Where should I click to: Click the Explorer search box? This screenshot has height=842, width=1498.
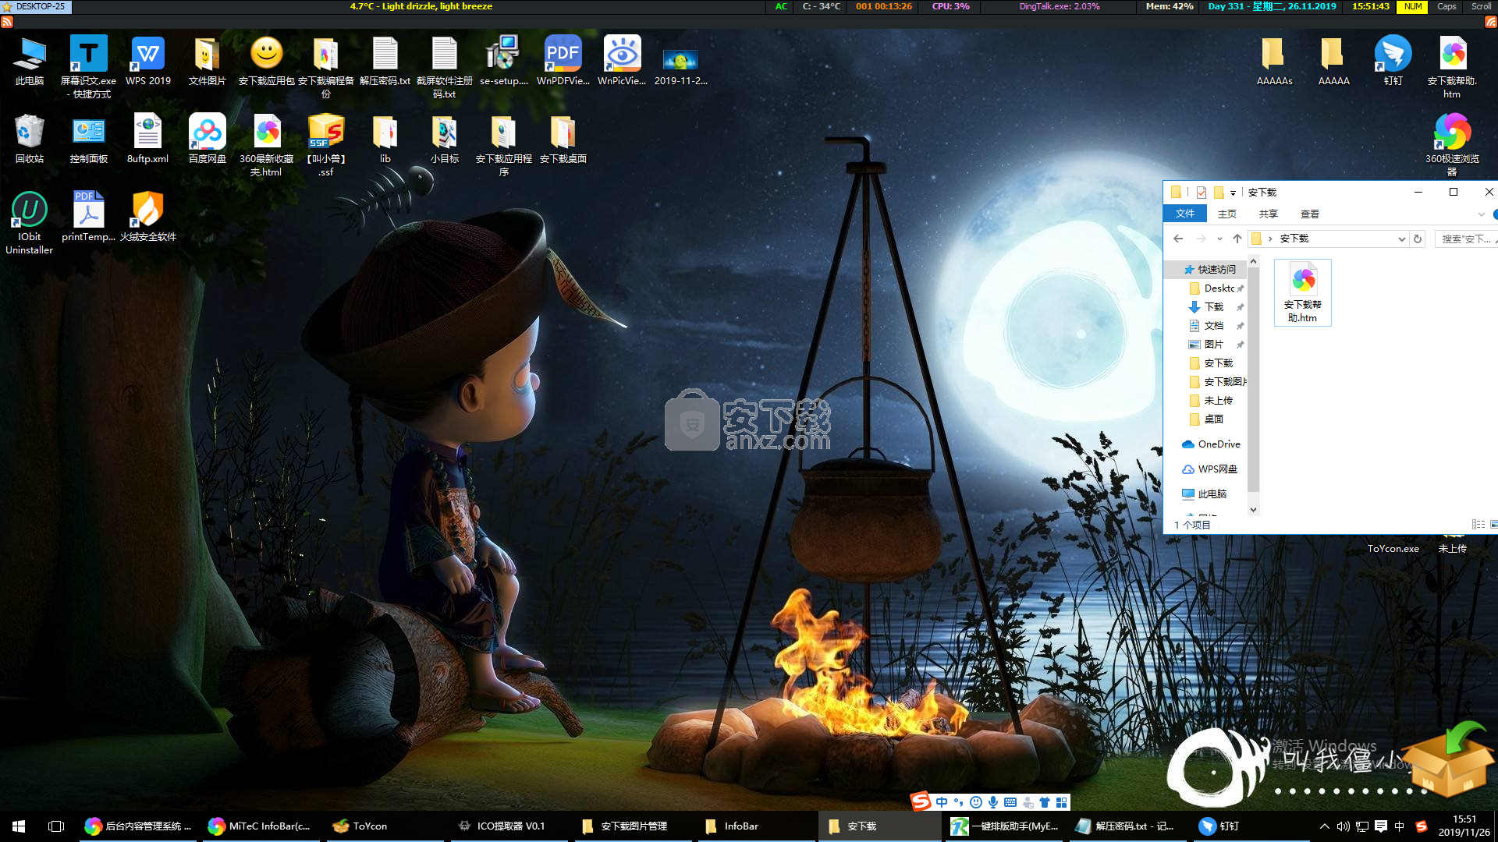(1465, 239)
